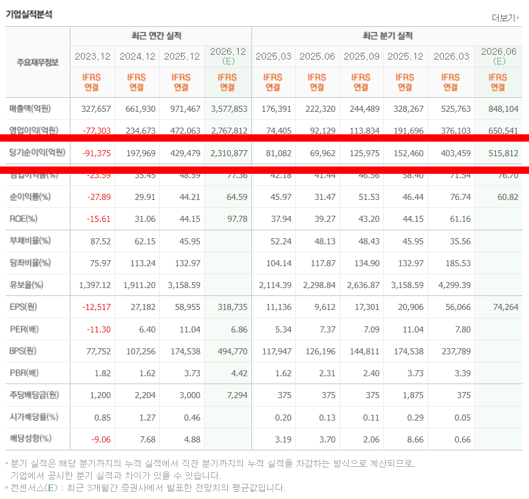Click the PBR(배) row label
529x499 pixels.
click(x=24, y=373)
